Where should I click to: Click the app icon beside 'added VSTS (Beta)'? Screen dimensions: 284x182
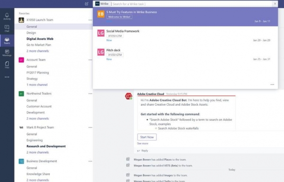(128, 165)
